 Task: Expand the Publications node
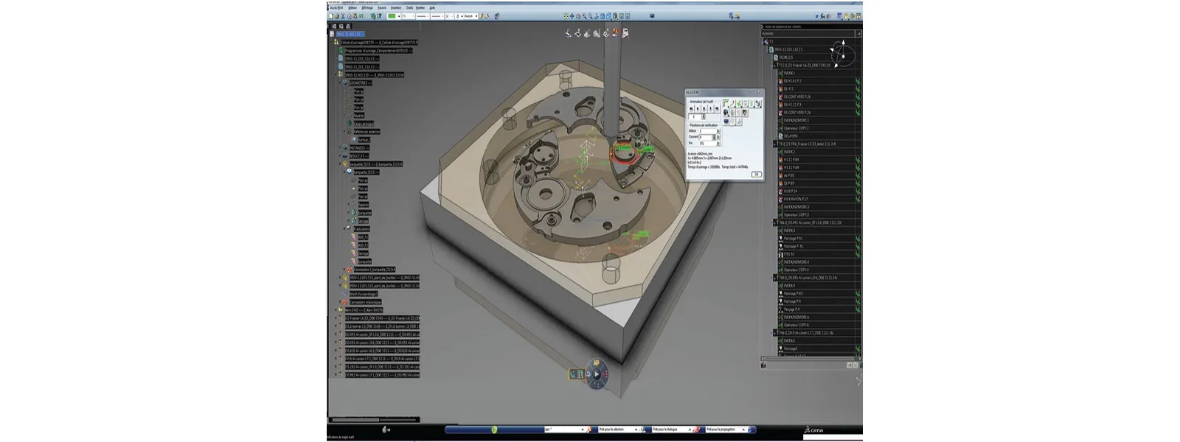click(x=344, y=228)
